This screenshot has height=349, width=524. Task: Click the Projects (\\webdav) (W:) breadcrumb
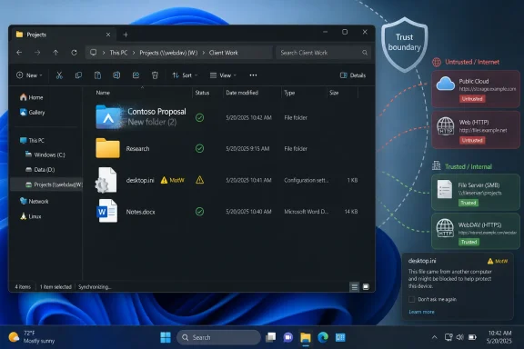click(168, 53)
